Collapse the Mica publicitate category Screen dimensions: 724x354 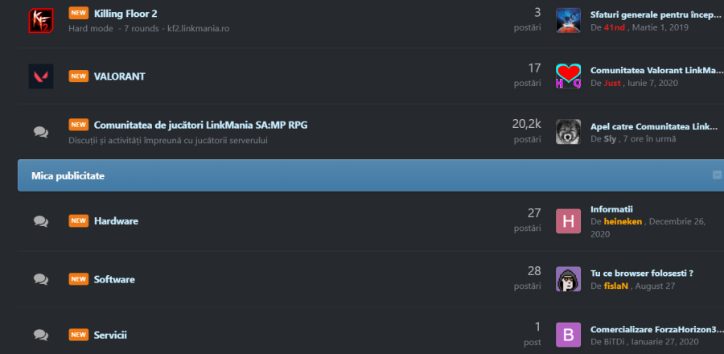point(717,175)
